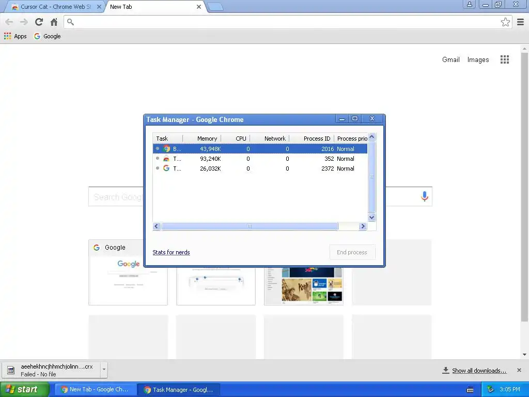Switch to the Cursor Cat Chrome Web Store tab

click(x=54, y=7)
